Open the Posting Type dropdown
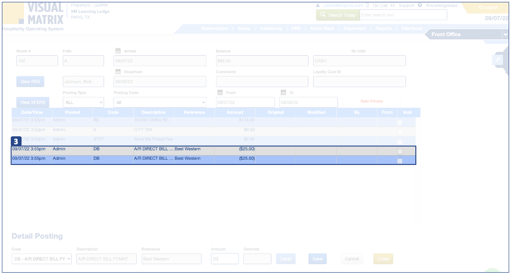511x275 pixels. [x=83, y=102]
